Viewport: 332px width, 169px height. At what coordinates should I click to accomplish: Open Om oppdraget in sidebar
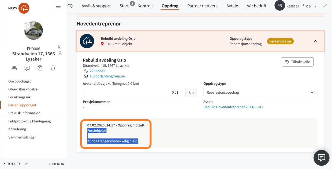20,81
